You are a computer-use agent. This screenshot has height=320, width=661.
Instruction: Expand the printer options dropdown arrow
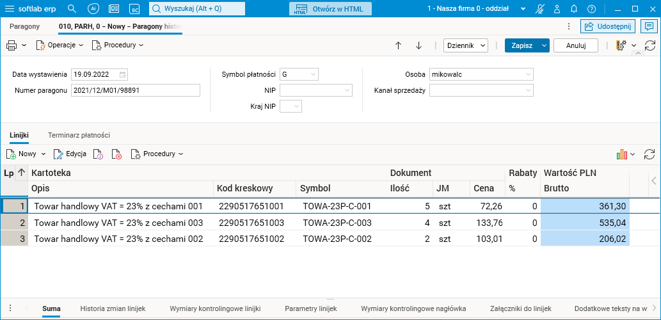[24, 45]
